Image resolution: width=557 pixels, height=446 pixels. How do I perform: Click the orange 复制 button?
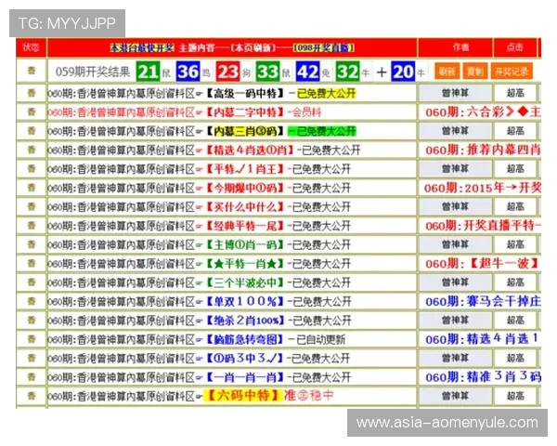[x=475, y=72]
